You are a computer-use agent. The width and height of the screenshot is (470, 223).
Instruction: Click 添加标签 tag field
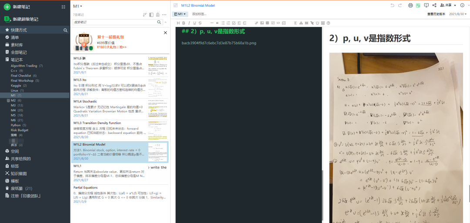[x=199, y=14]
